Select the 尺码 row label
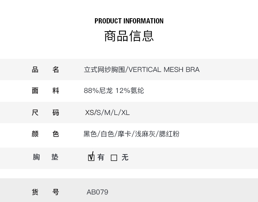The image size is (258, 202). (x=45, y=113)
